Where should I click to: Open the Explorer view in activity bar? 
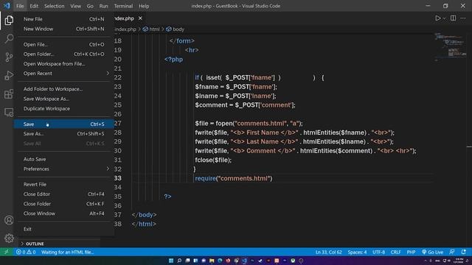9,21
